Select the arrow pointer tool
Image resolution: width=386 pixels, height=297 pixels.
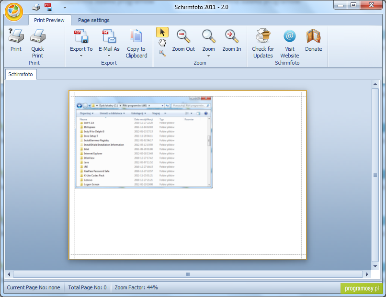pyautogui.click(x=162, y=32)
